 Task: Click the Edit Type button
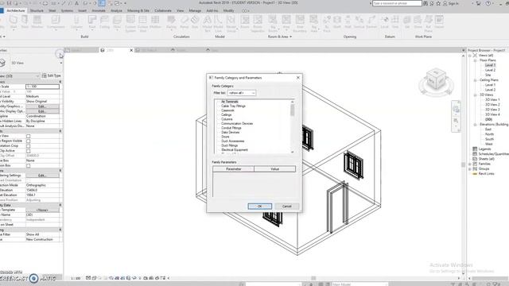pos(51,75)
